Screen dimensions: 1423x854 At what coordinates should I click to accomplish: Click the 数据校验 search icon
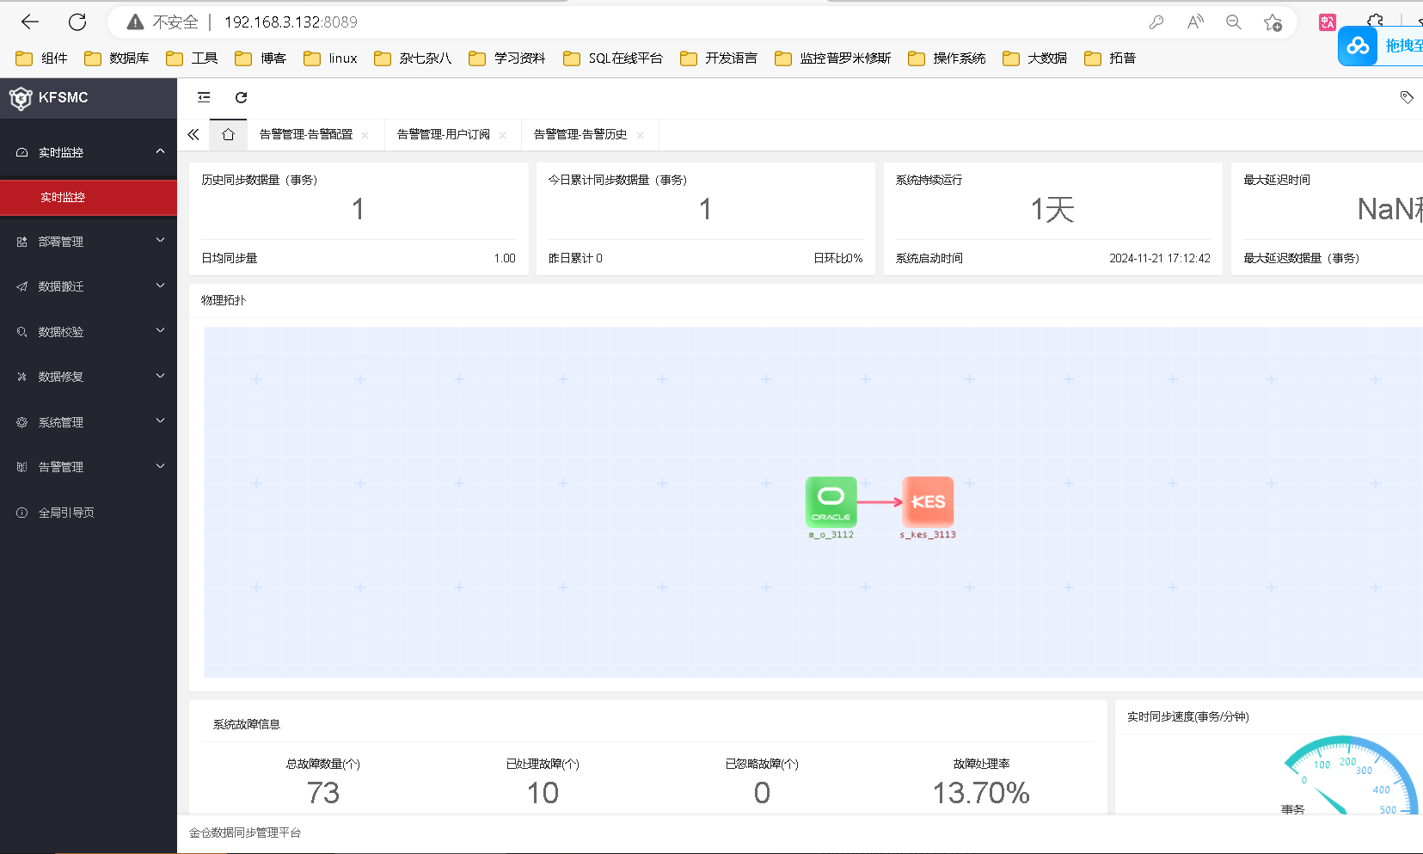coord(21,331)
